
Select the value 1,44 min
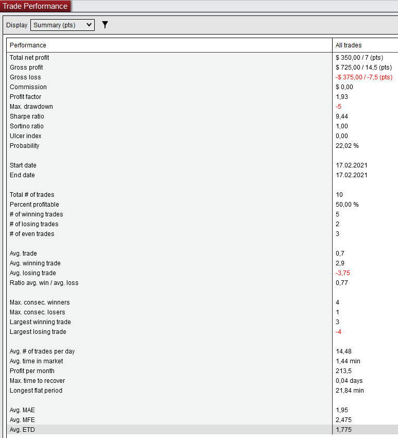[348, 361]
